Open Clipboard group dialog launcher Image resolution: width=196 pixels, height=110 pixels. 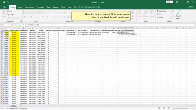(21, 21)
